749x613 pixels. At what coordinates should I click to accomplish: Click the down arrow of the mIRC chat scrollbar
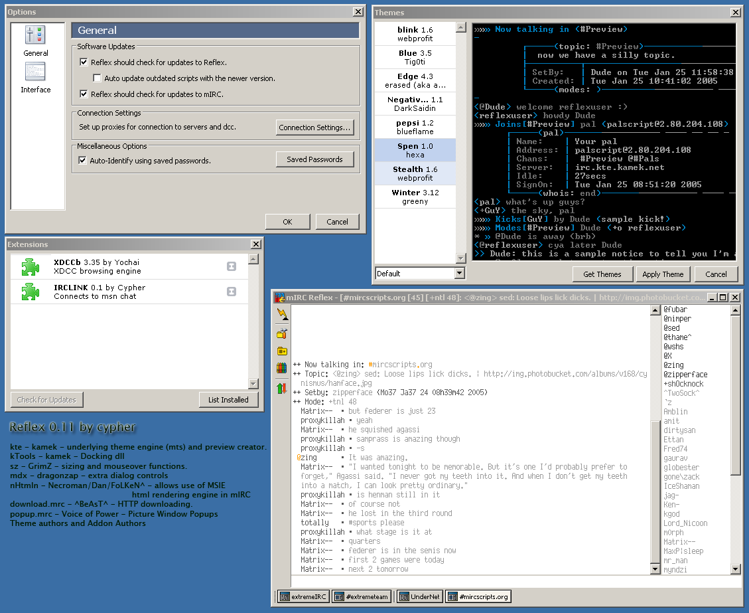[655, 569]
